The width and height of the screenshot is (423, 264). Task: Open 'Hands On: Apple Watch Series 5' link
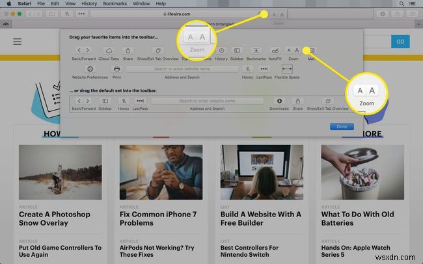[x=355, y=251]
